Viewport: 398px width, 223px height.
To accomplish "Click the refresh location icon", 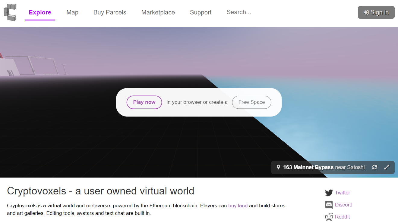I will point(375,167).
